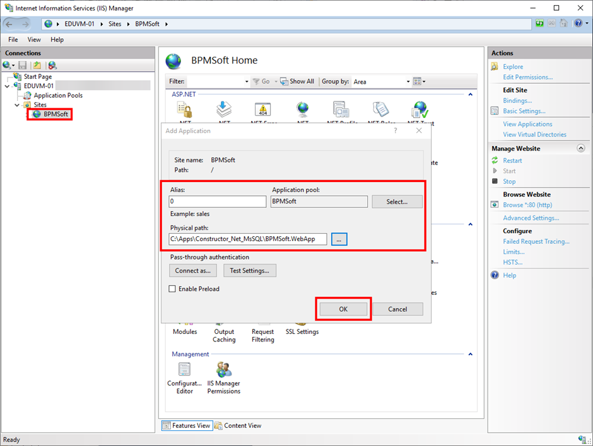Open the .NET Error Pages 404 icon

(x=263, y=110)
